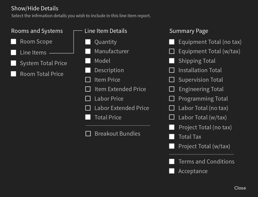Uncheck the Room Scope checkbox
This screenshot has height=197, width=258.
tap(13, 42)
